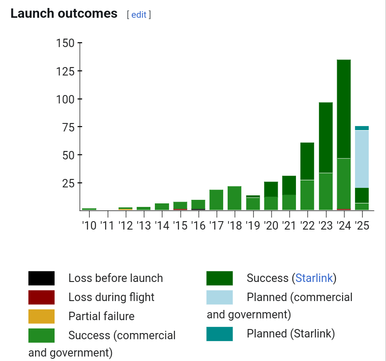
Task: Click the '20 bar's dark green Starlink segment
Action: coord(271,189)
